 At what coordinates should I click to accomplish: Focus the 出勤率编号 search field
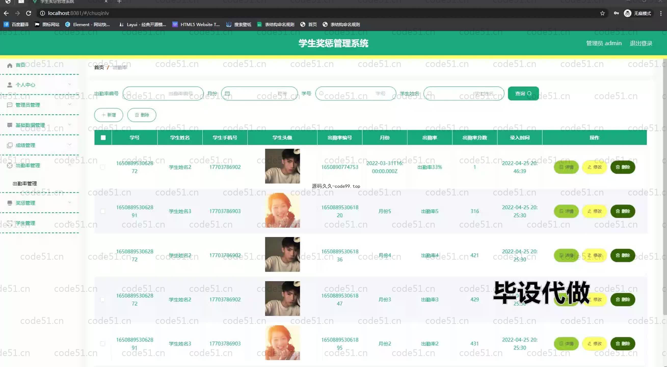point(163,94)
